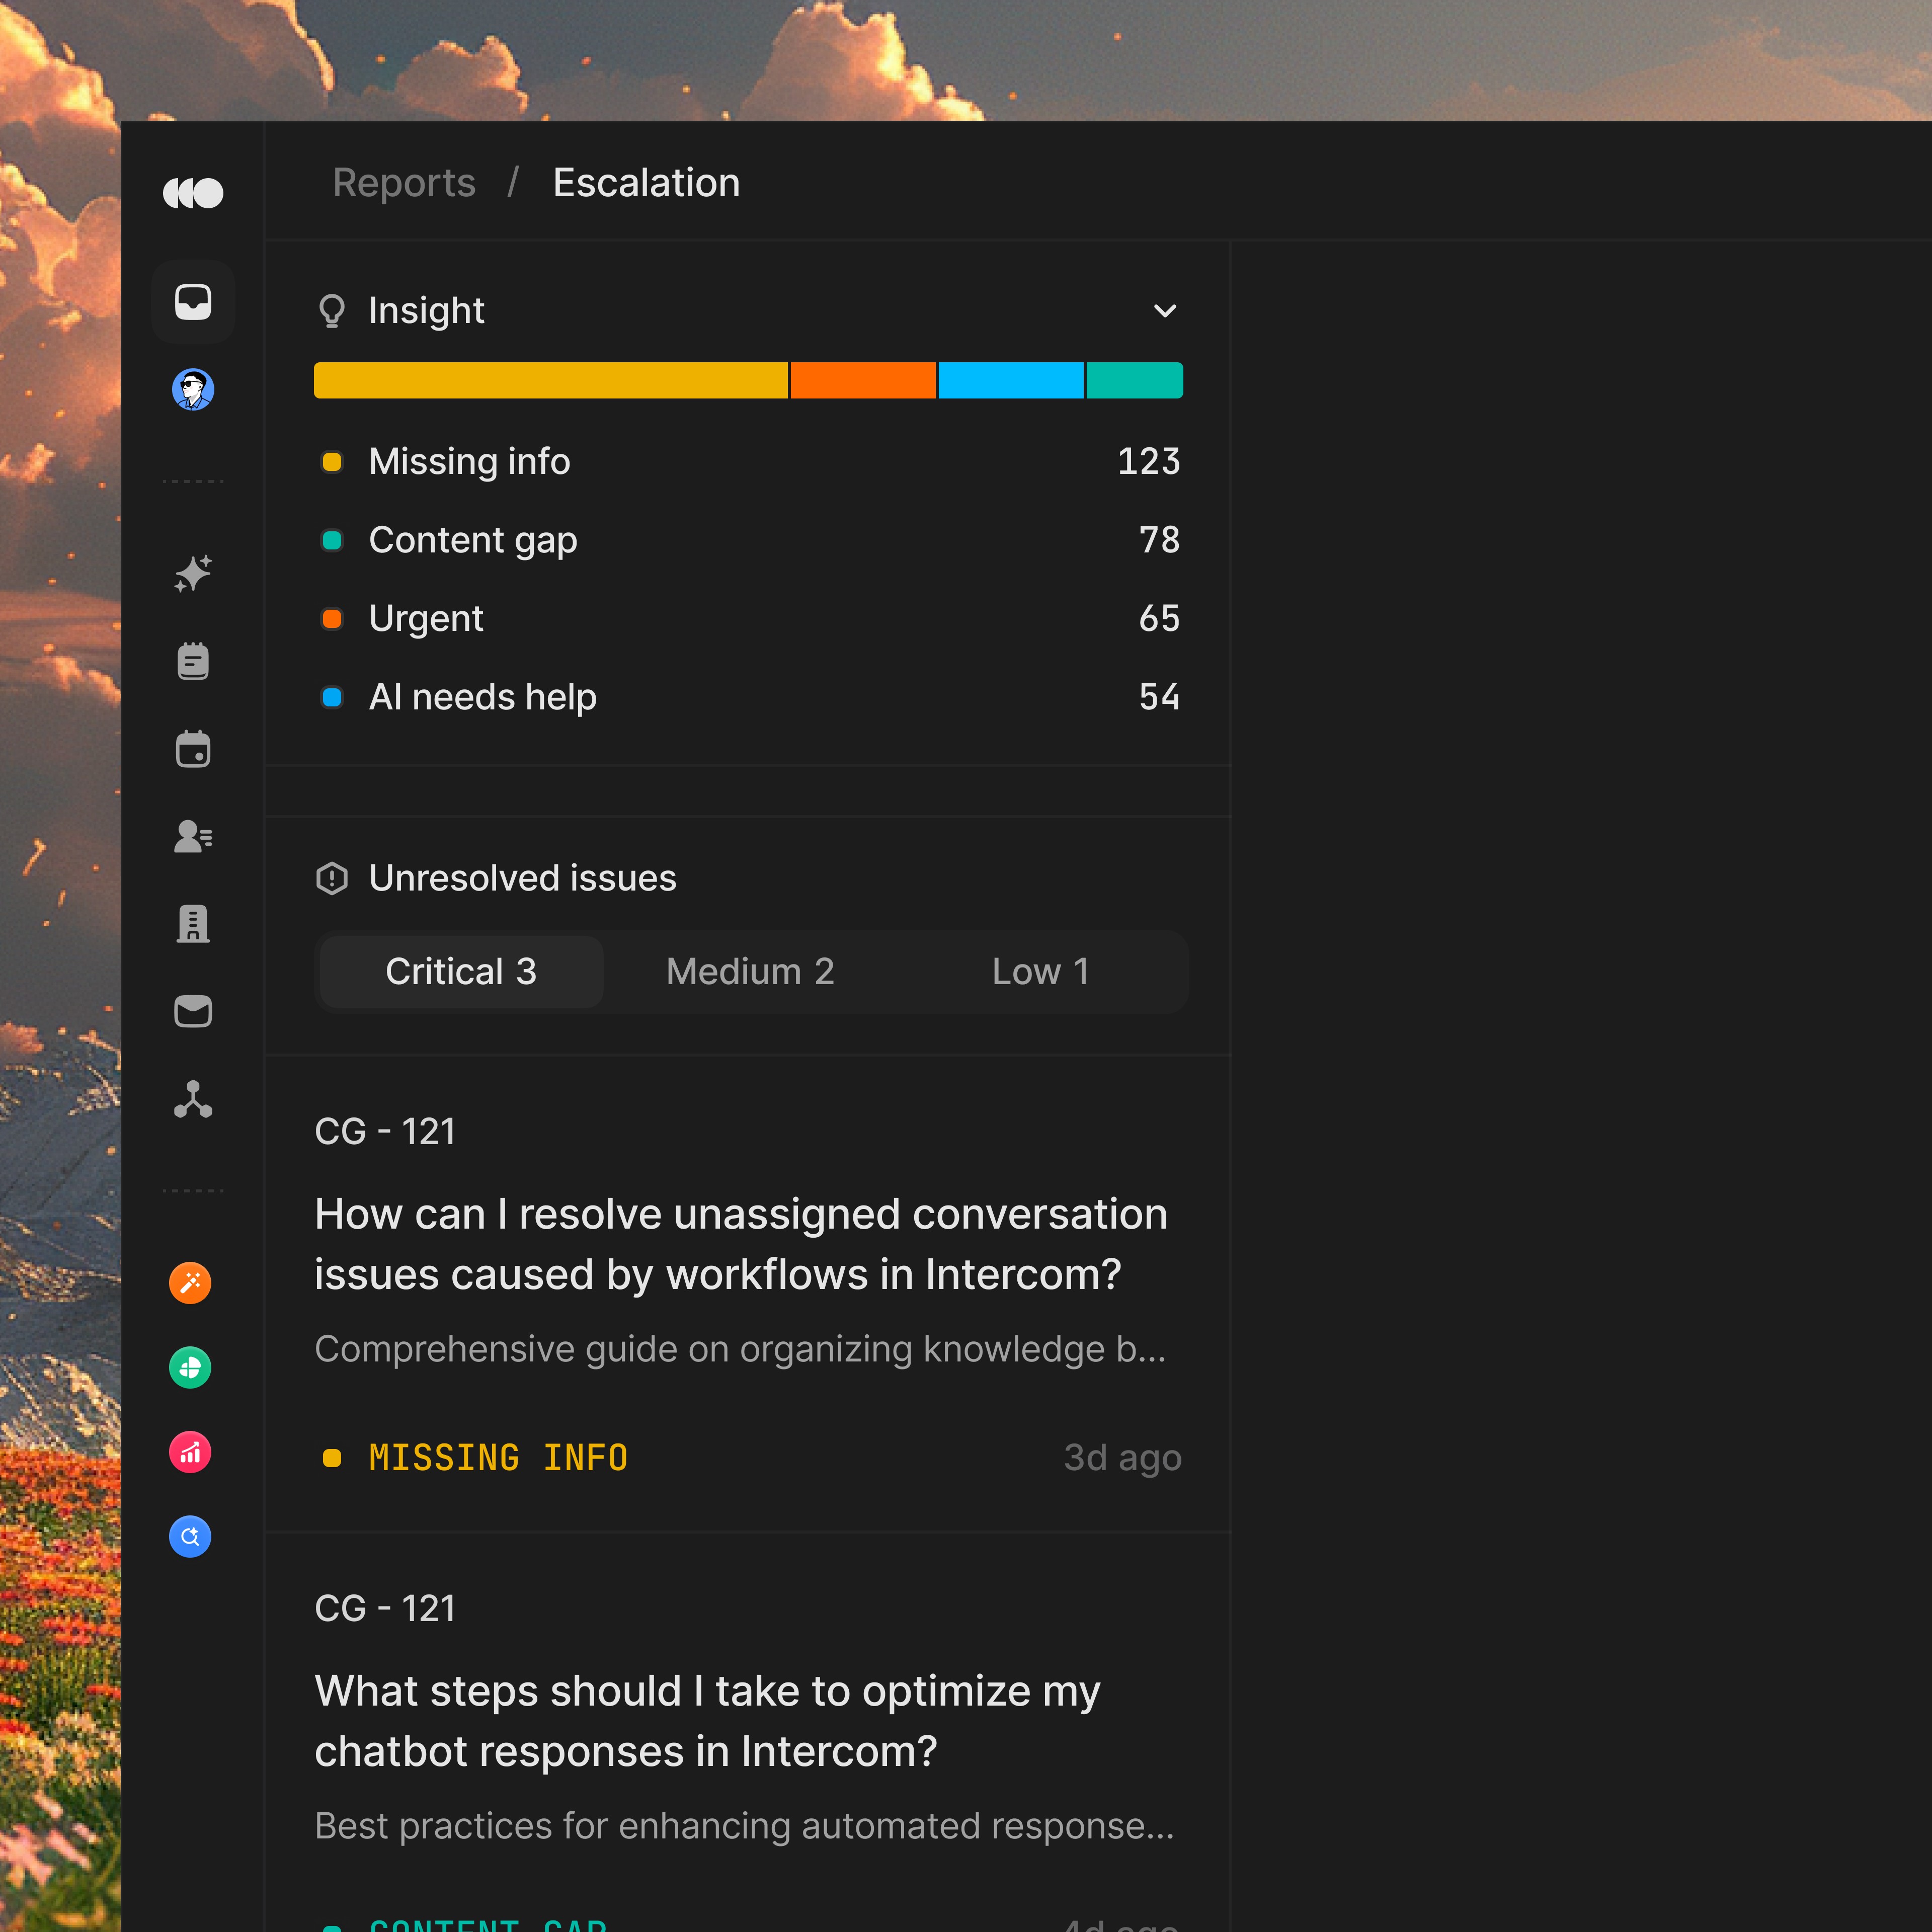Open the inbox icon in sidebar
Viewport: 1932px width, 1932px height.
coord(193,302)
